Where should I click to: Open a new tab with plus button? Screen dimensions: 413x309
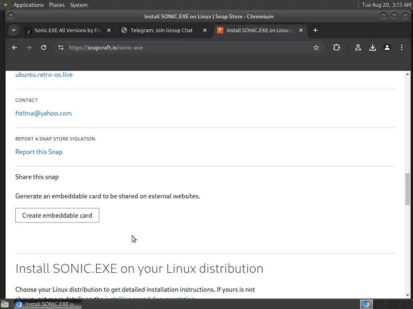click(315, 30)
